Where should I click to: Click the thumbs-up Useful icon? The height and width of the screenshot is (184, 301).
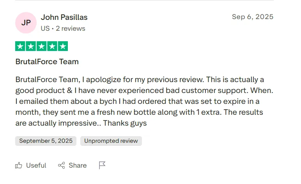click(x=19, y=165)
